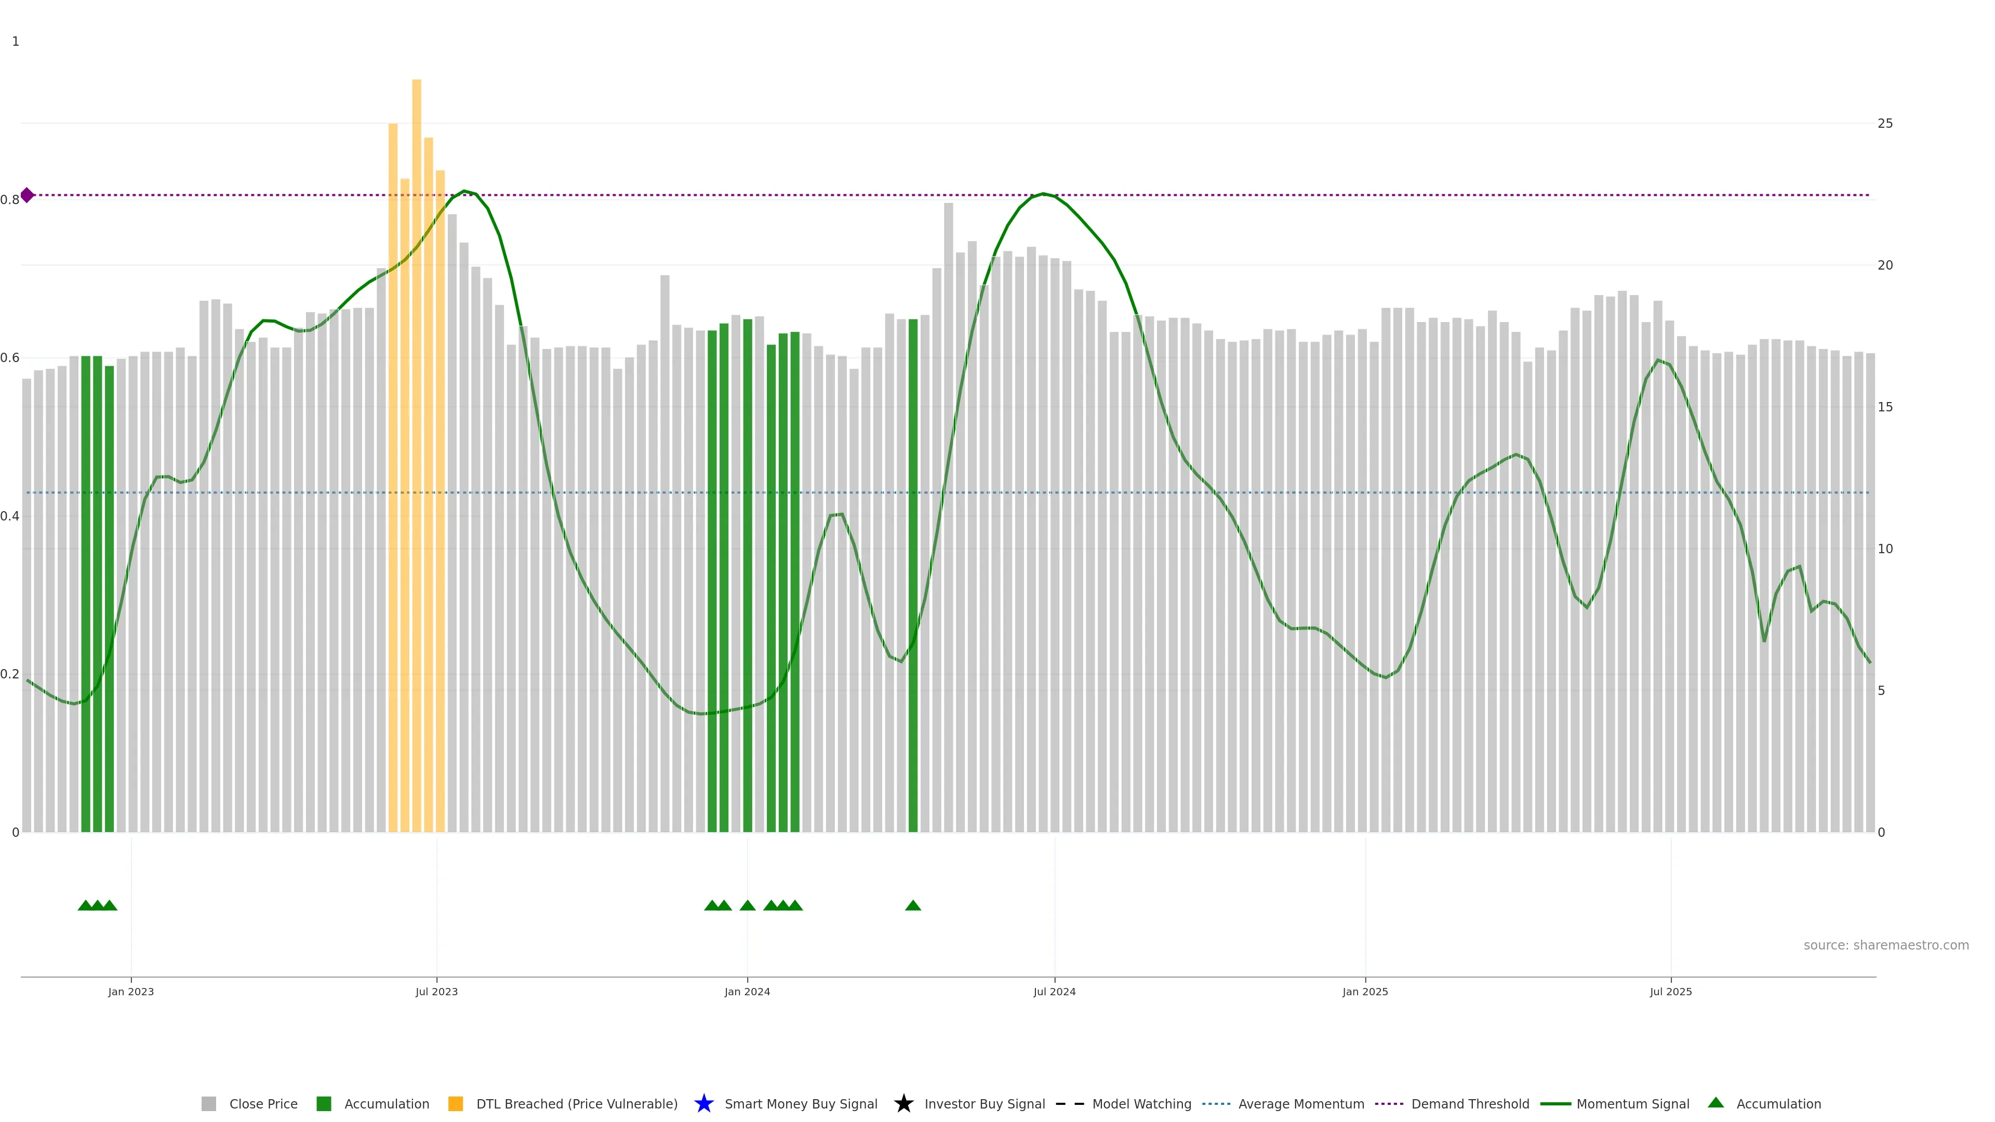Click the Jan 2025 axis label
Screen dimensions: 1995x1122
click(1365, 991)
